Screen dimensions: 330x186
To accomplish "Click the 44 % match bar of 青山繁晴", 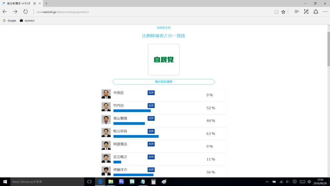I will click(129, 124).
